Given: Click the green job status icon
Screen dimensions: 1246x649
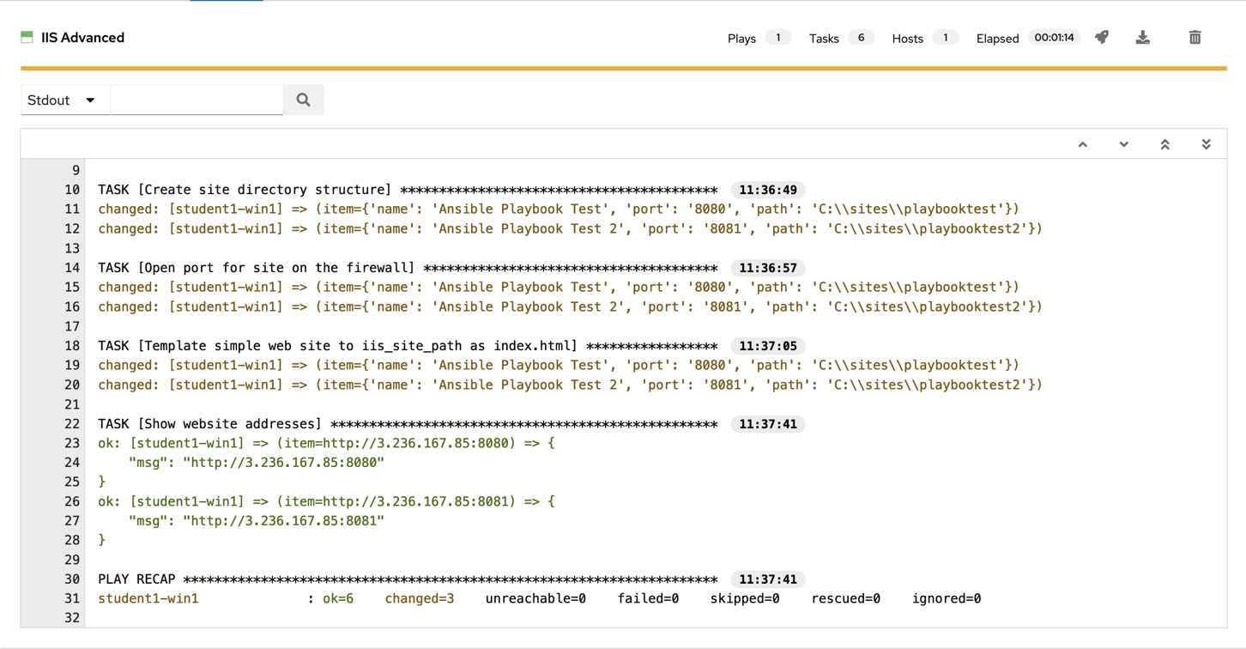Looking at the screenshot, I should coord(27,37).
